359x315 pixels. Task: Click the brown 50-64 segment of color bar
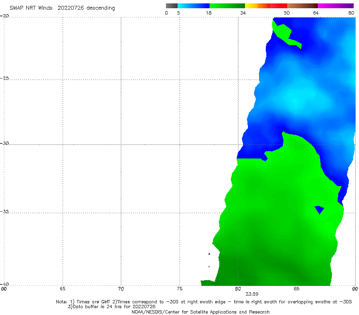(302, 6)
